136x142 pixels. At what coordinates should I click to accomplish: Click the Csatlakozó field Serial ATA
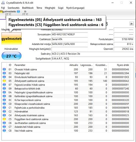pyautogui.click(x=70, y=39)
